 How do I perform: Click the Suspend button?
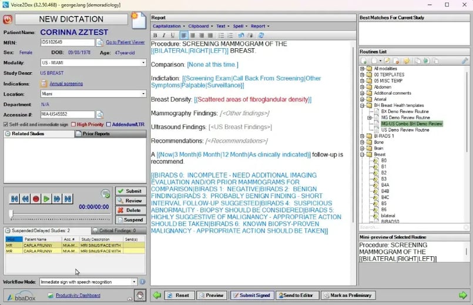coord(130,220)
